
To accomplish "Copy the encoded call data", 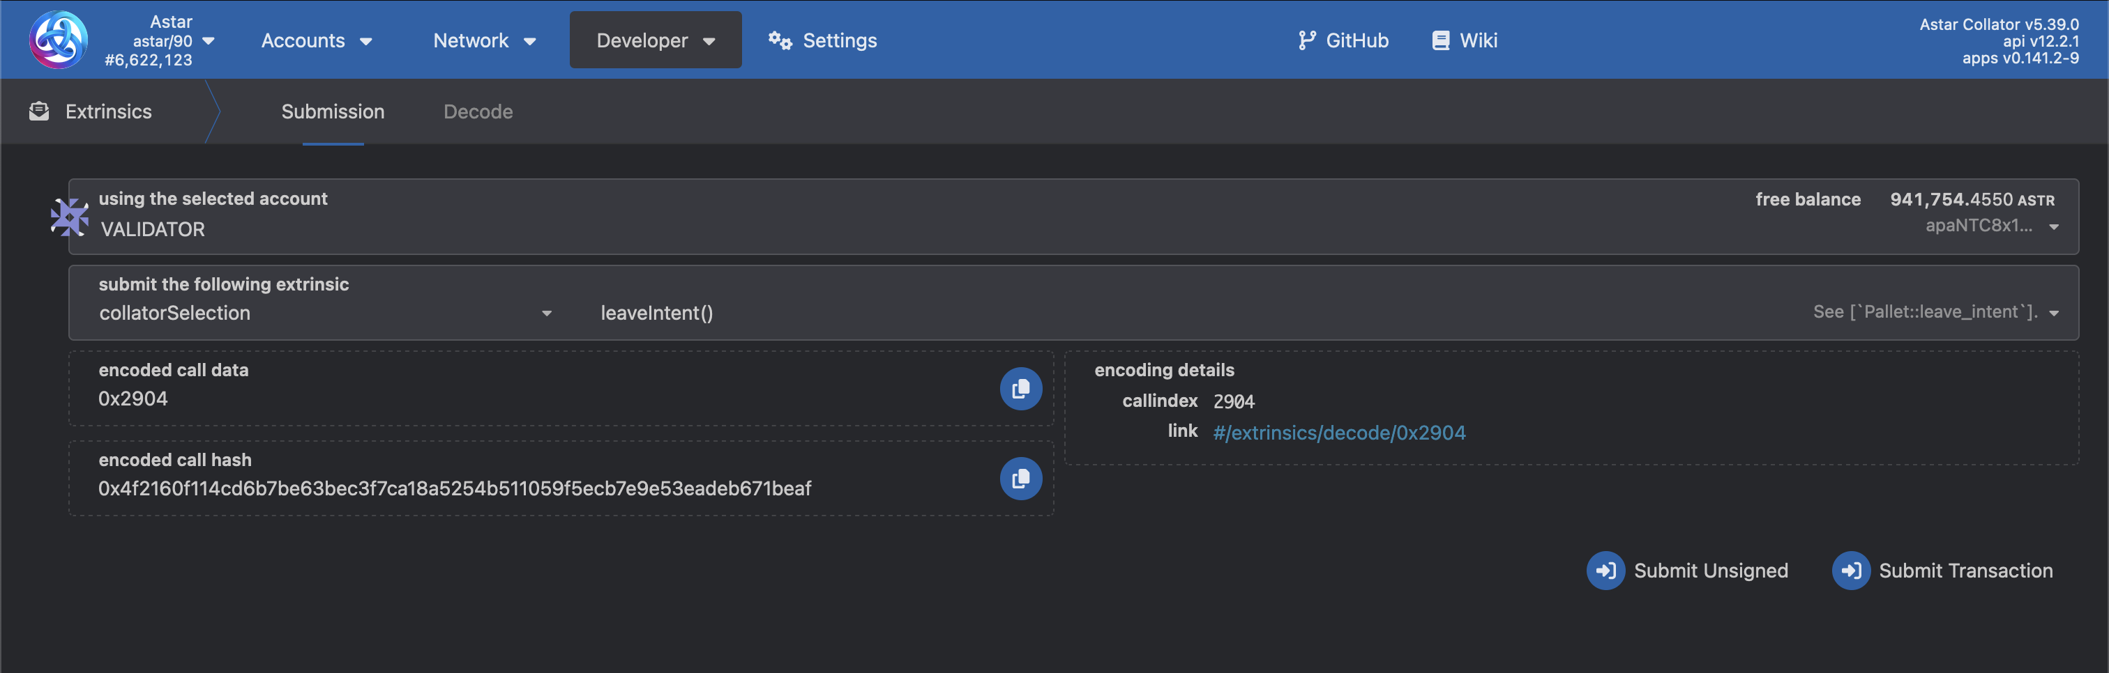I will (1020, 389).
